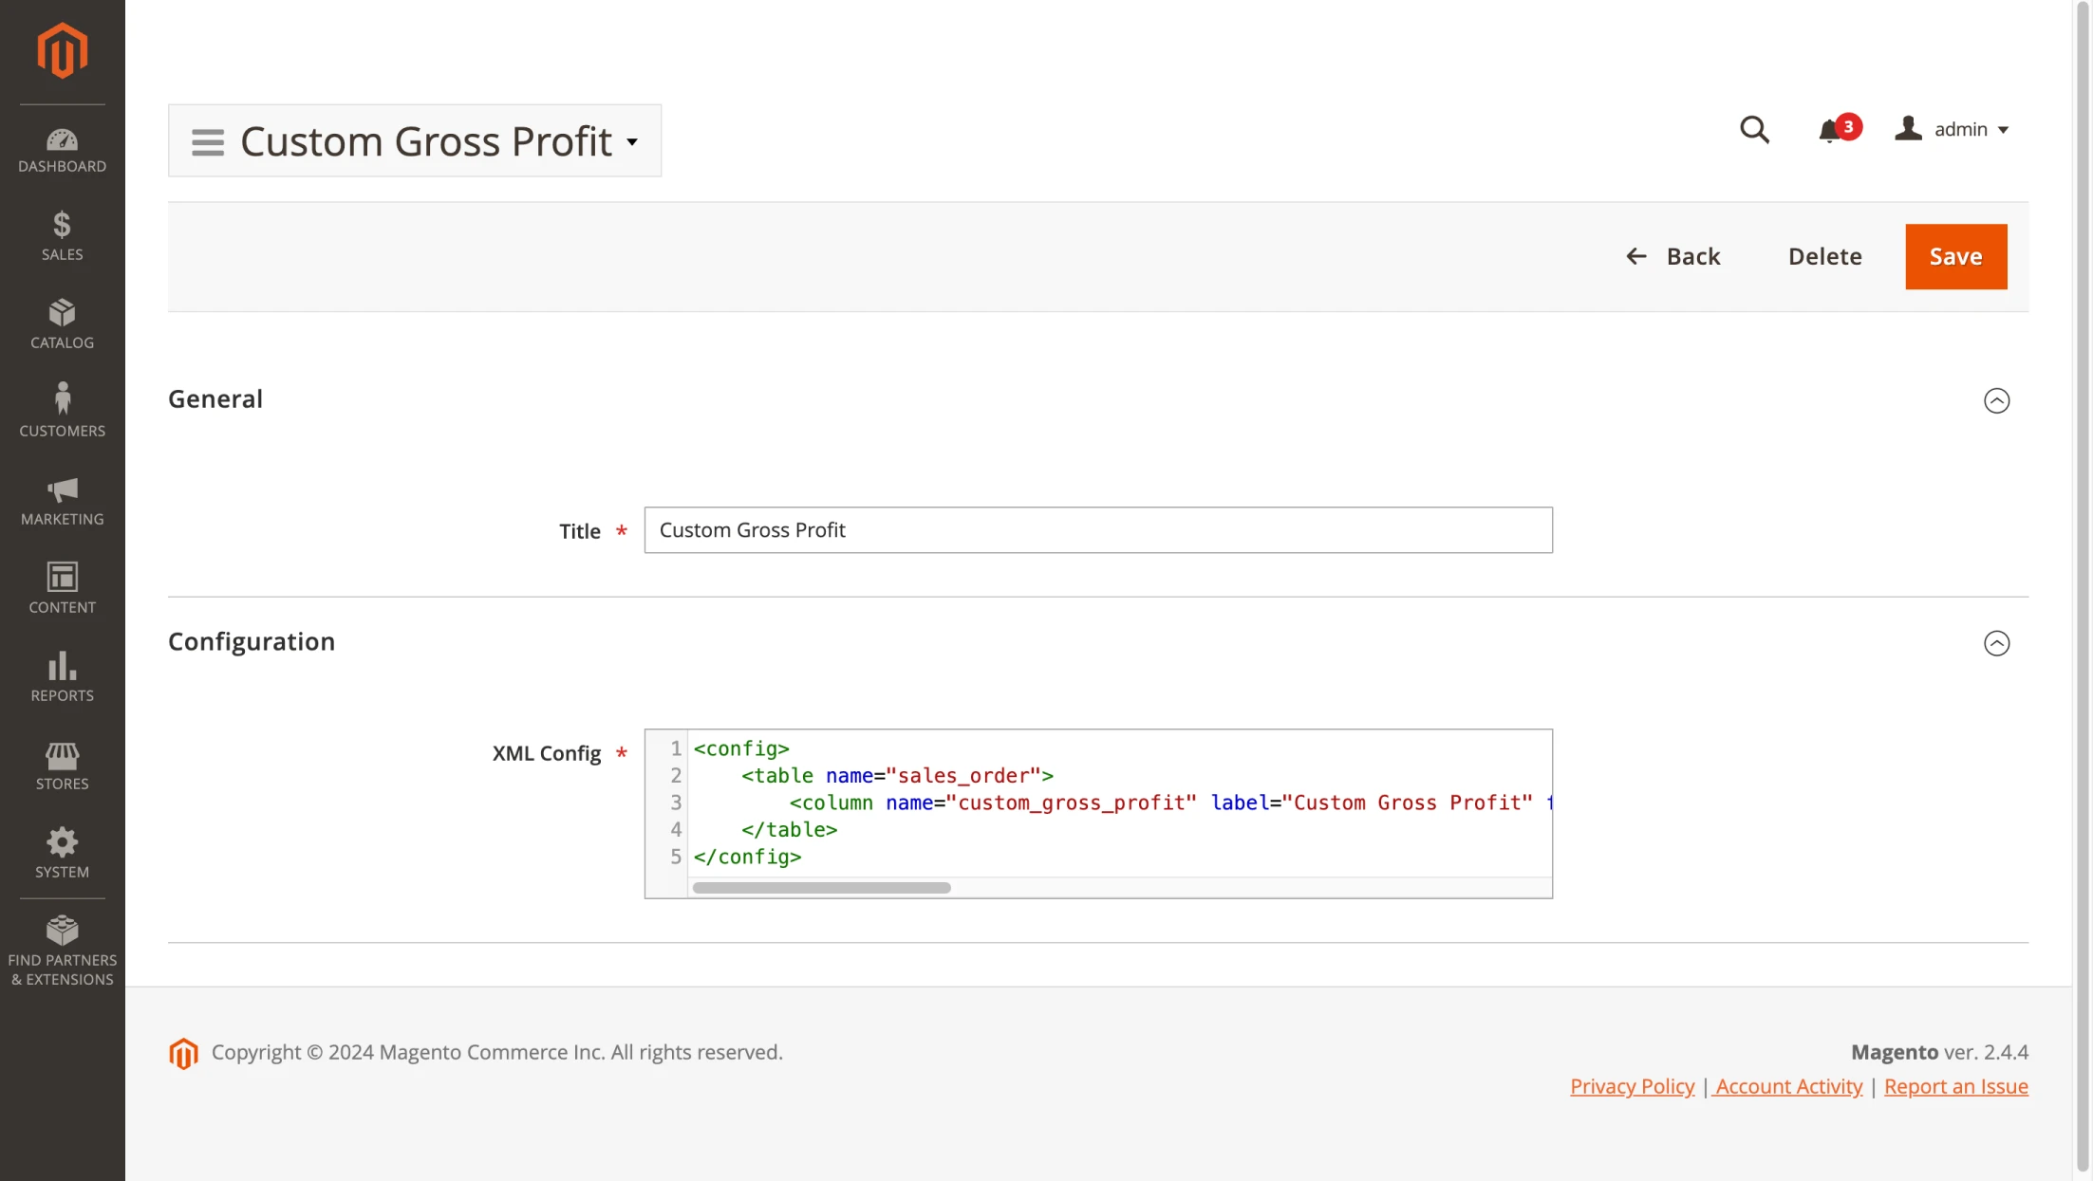Collapse the Configuration section
This screenshot has height=1181, width=2093.
point(1997,643)
